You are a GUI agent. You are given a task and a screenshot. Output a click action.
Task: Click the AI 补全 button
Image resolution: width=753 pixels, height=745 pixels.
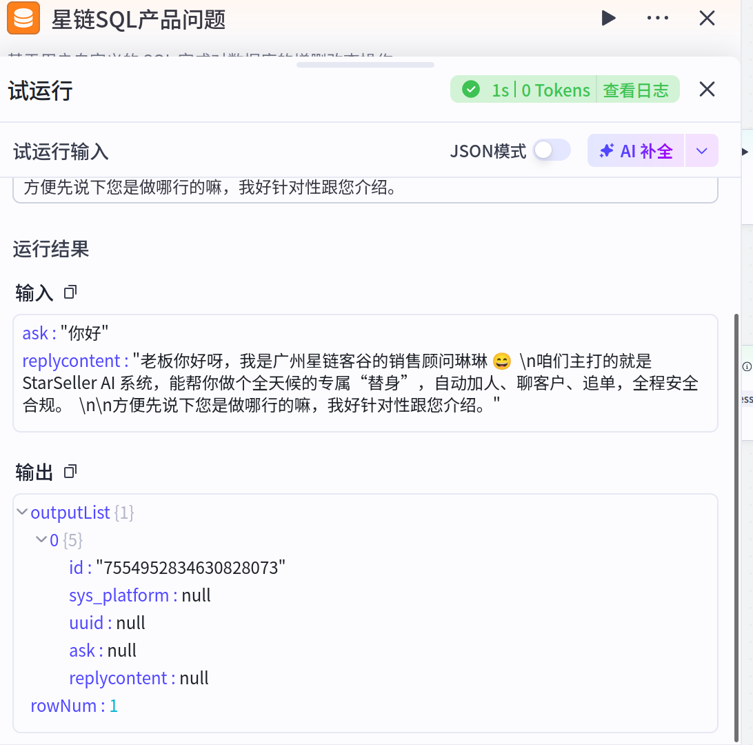(636, 151)
